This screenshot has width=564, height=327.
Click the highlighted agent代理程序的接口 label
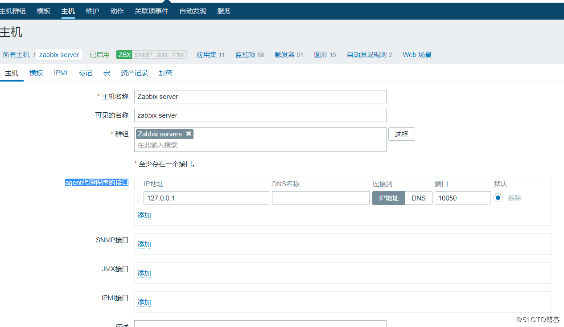point(97,183)
